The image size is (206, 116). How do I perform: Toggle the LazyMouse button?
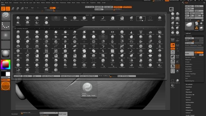(x=118, y=7)
